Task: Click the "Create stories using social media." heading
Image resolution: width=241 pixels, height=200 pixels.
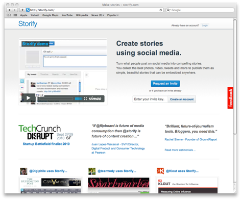Action: 149,48
